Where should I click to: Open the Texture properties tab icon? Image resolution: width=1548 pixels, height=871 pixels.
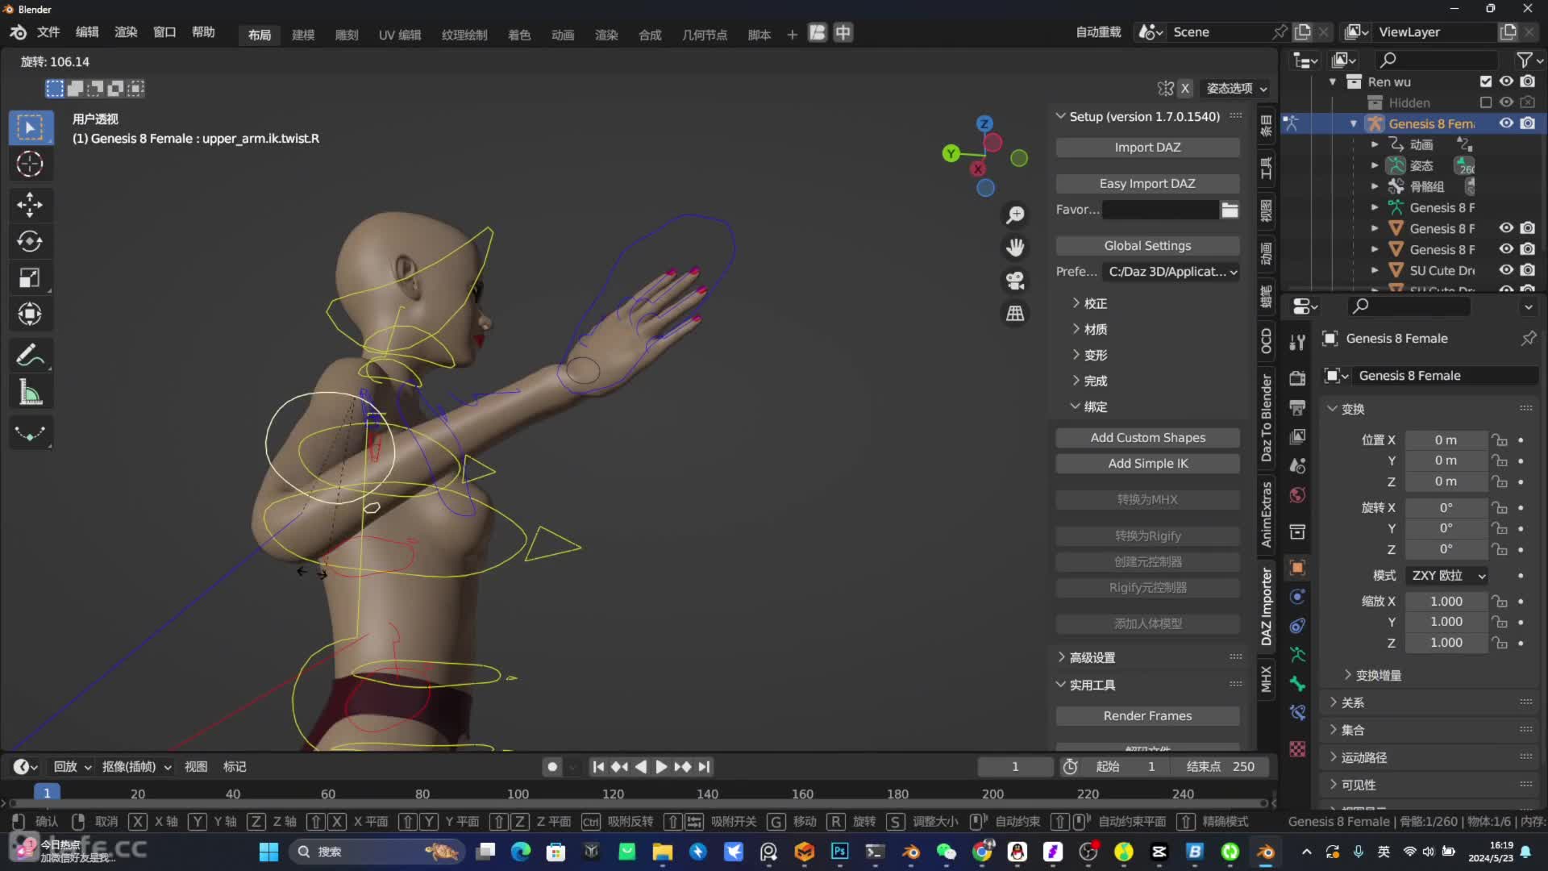1297,749
